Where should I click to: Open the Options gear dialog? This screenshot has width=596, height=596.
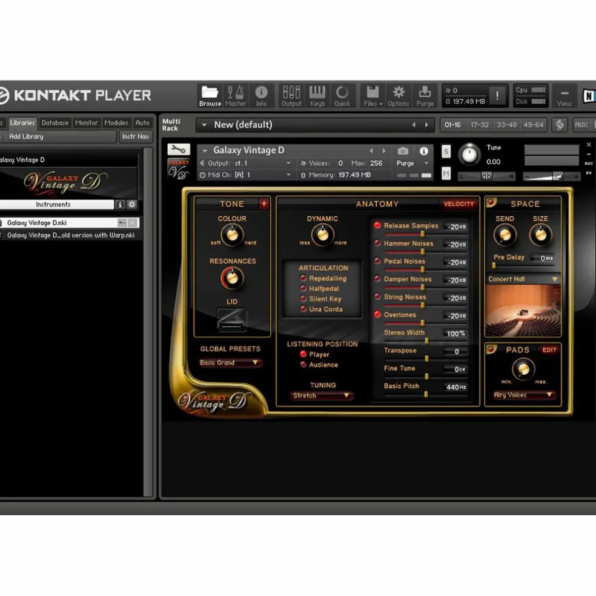(399, 96)
